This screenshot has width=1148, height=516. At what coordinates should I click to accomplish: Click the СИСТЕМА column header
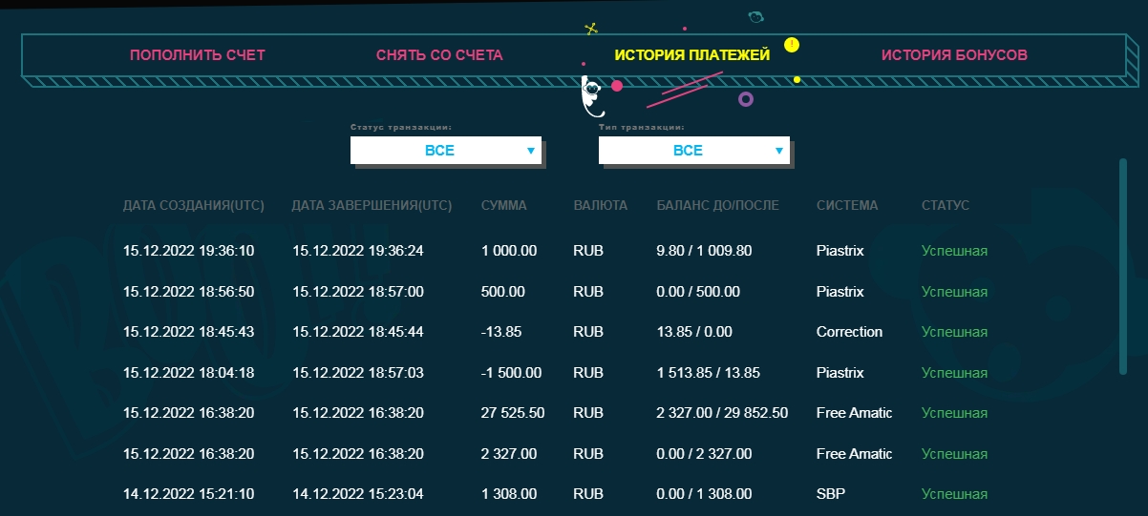pyautogui.click(x=847, y=205)
